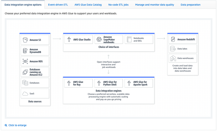Click the 'Amazon RDS' label
Screen dimensions: 217x131
tap(36, 61)
